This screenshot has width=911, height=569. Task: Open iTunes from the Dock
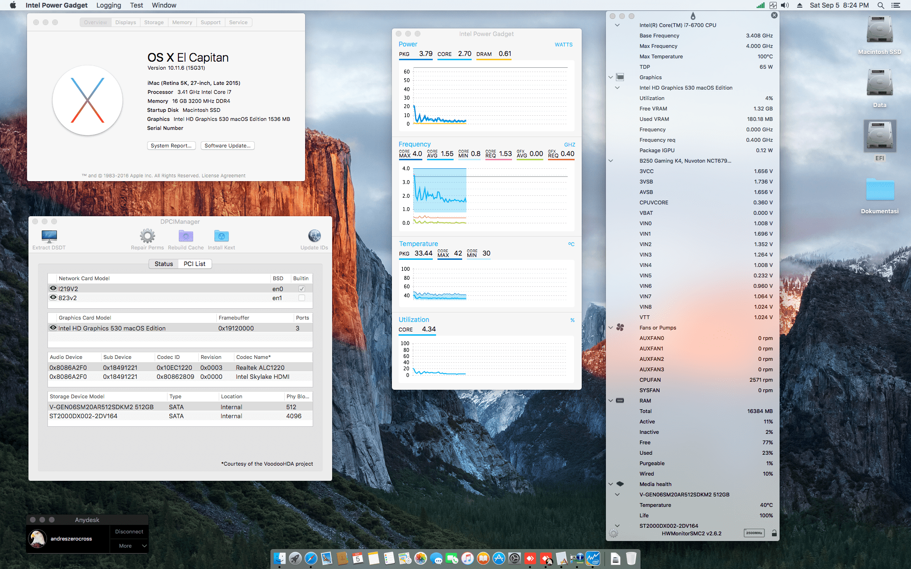(468, 559)
